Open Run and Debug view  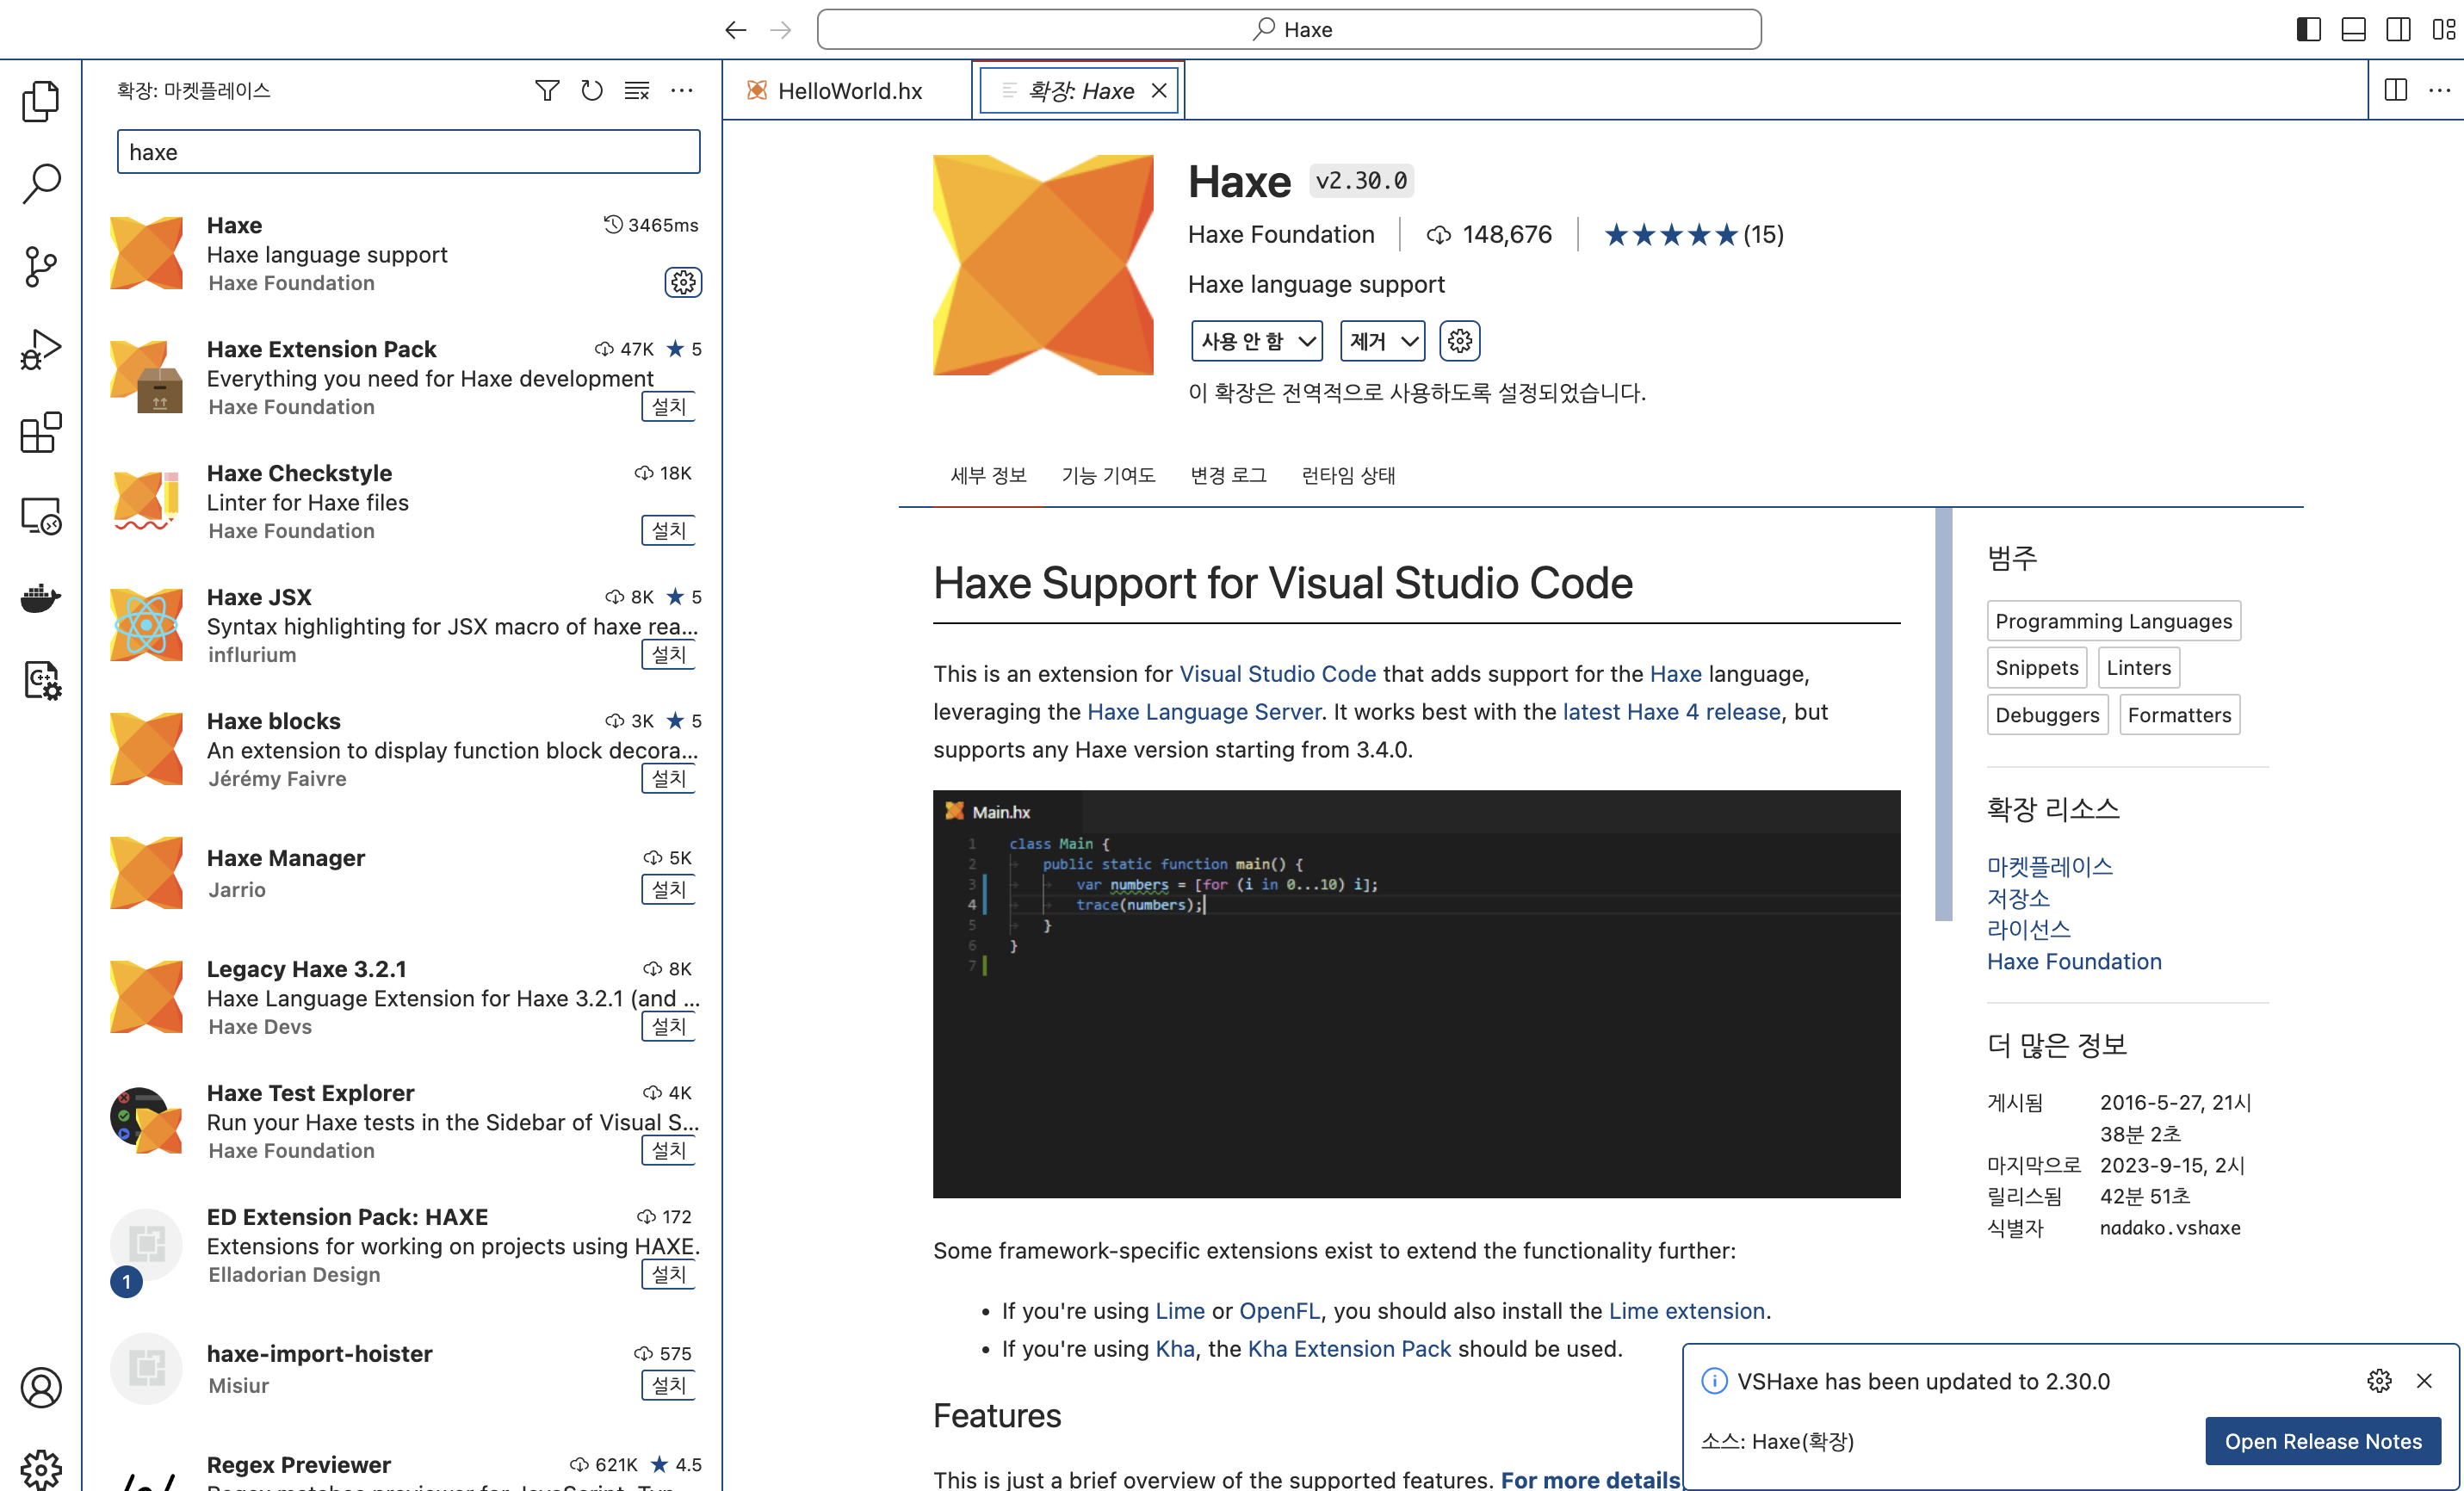(x=40, y=350)
